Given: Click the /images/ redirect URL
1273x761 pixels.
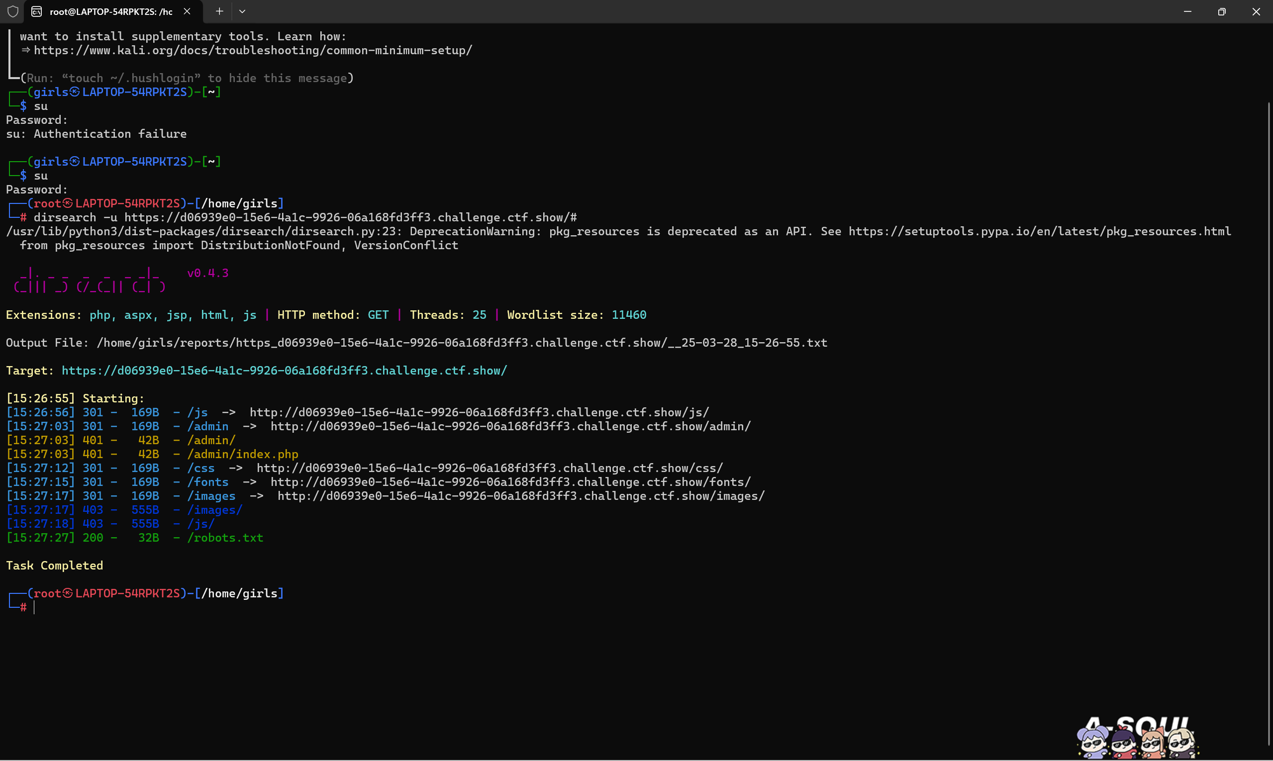Looking at the screenshot, I should click(520, 496).
